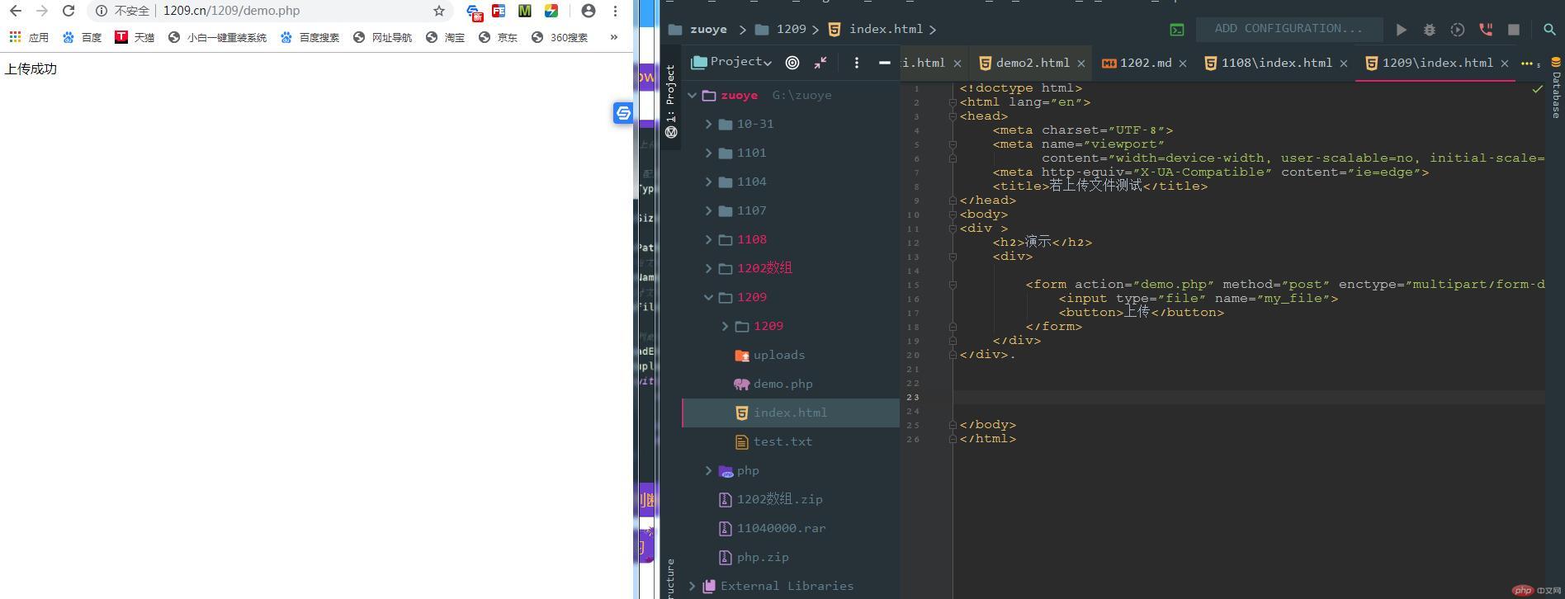Open Project panel options three dots
Image resolution: width=1565 pixels, height=599 pixels.
click(x=856, y=63)
